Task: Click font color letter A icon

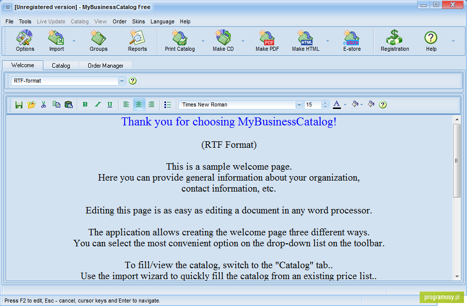Action: click(336, 104)
